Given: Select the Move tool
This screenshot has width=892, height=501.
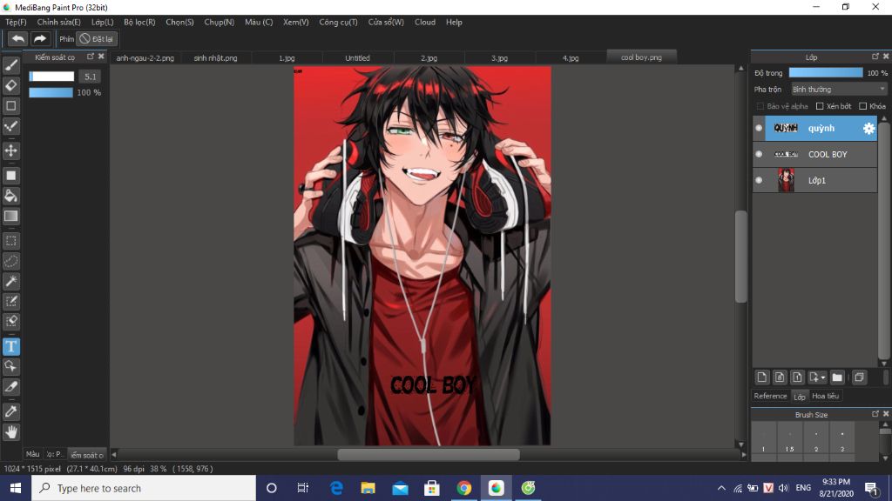Looking at the screenshot, I should coord(10,150).
